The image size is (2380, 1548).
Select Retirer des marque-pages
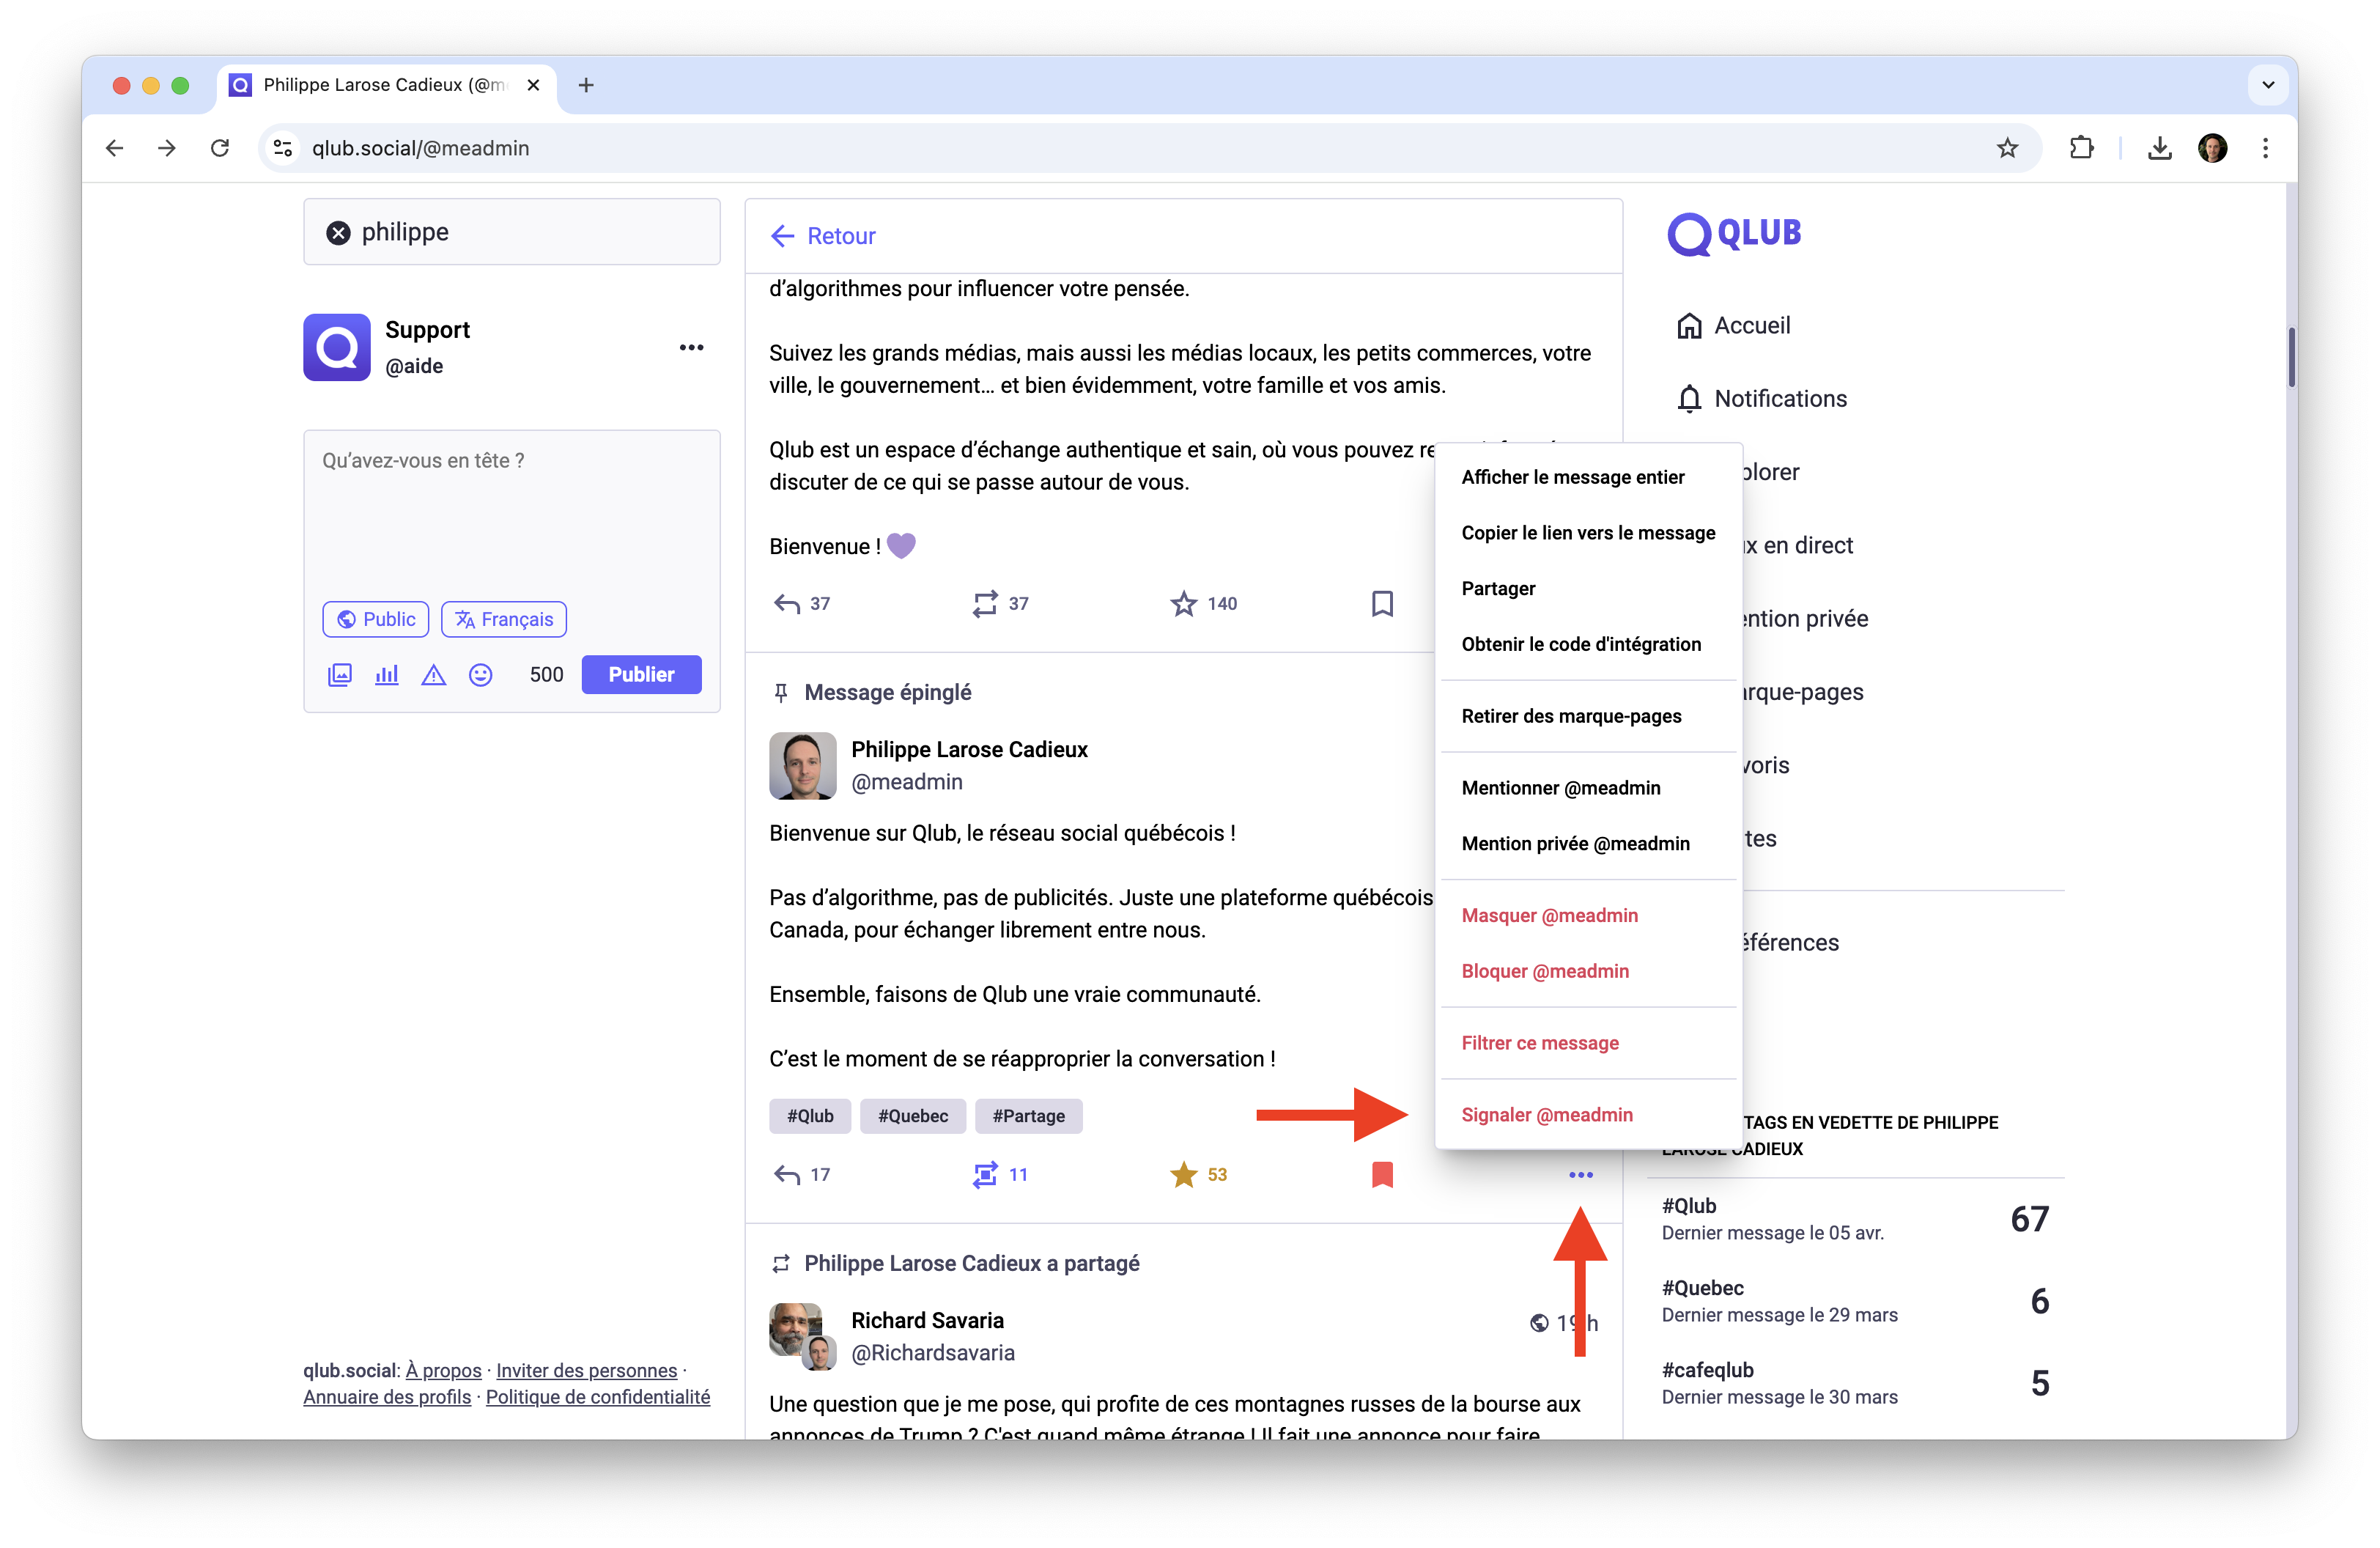[x=1589, y=716]
